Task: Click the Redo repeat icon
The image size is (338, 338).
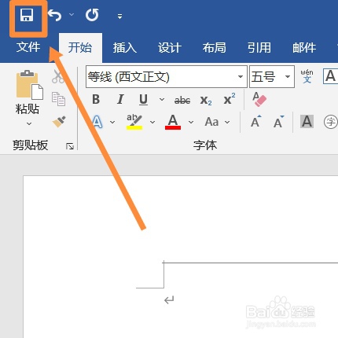Action: [92, 15]
